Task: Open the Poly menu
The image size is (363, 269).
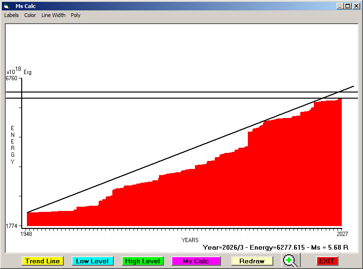Action: click(x=76, y=15)
